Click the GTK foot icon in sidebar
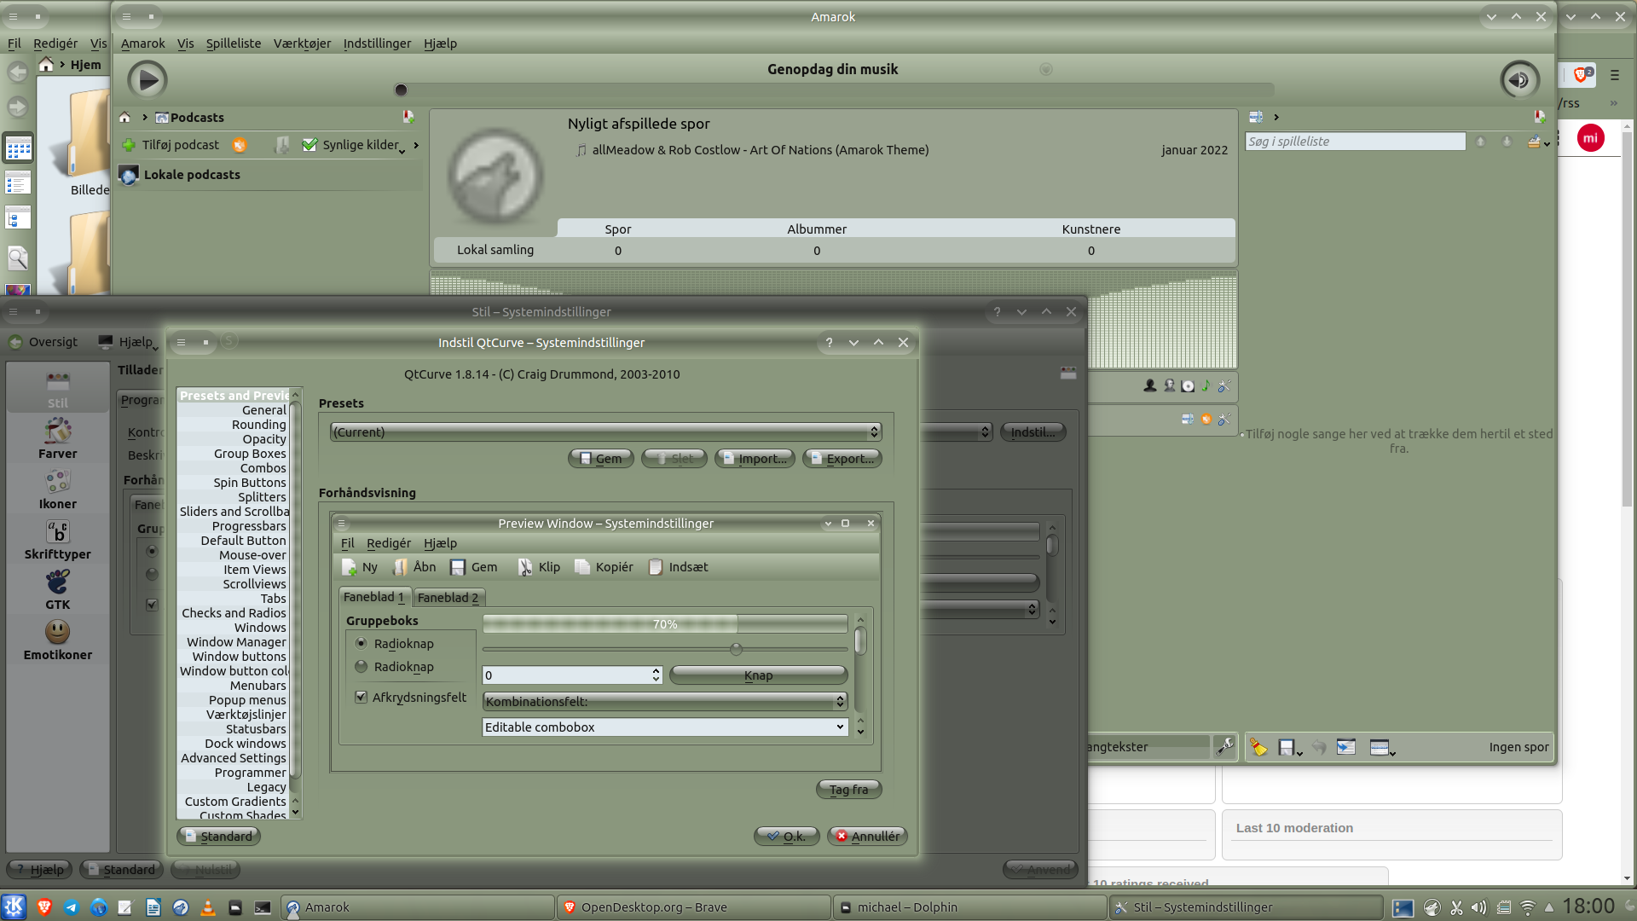 58,582
